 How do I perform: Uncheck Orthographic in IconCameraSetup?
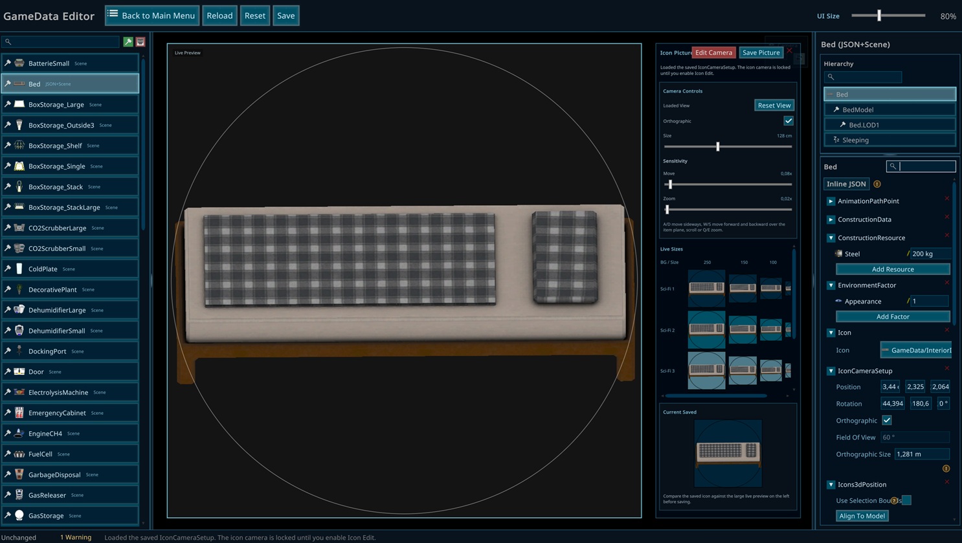[x=886, y=421]
